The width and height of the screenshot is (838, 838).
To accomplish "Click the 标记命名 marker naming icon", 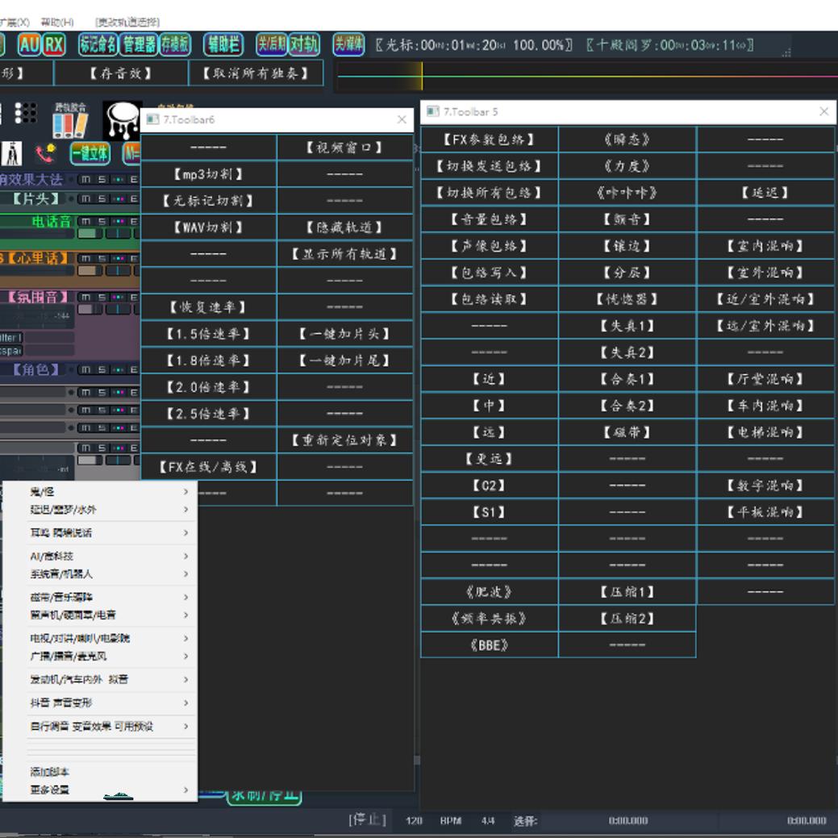I will pos(98,44).
